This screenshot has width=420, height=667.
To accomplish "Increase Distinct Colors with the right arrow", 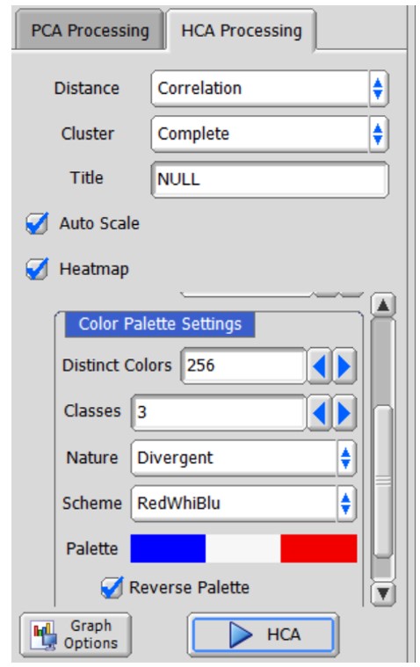I will [x=344, y=366].
